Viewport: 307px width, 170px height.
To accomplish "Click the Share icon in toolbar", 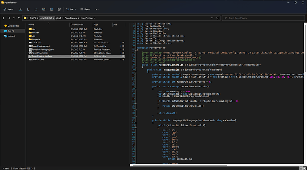I will click(x=51, y=9).
